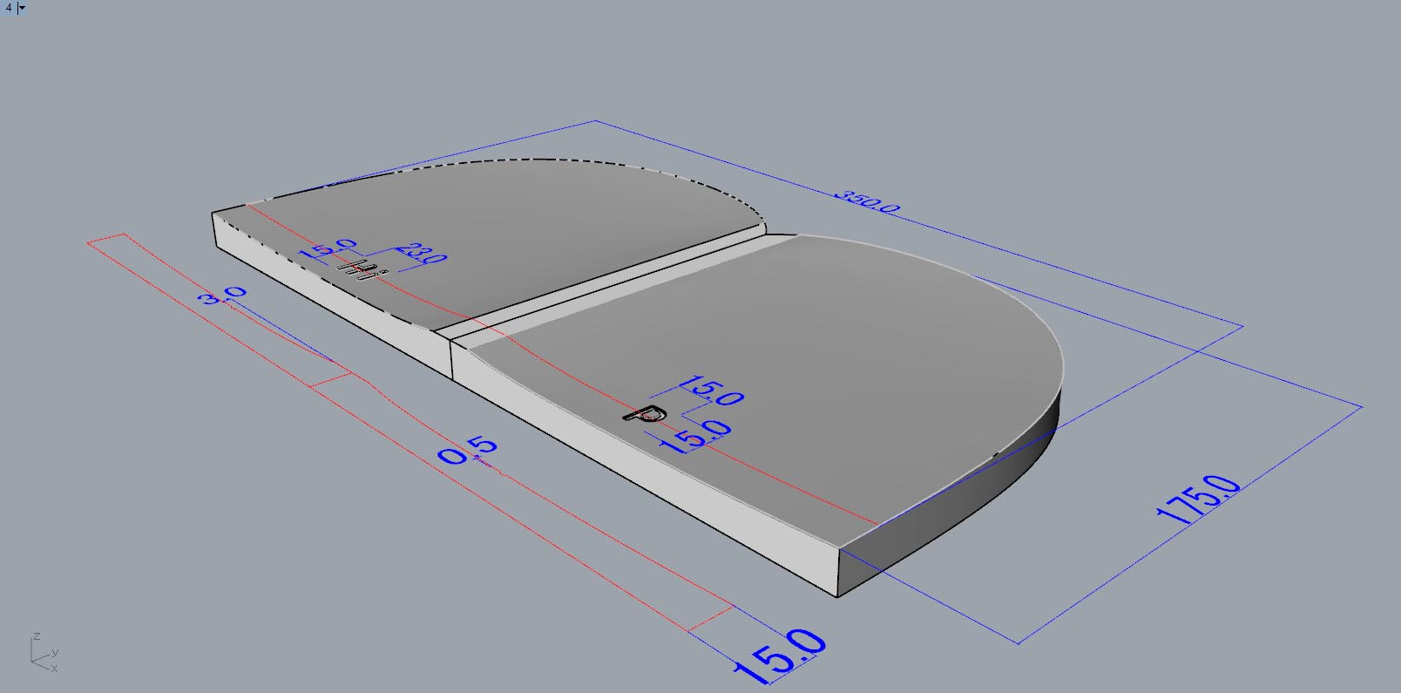Select the dashed arc edge of left half
This screenshot has width=1401, height=693.
click(540, 160)
